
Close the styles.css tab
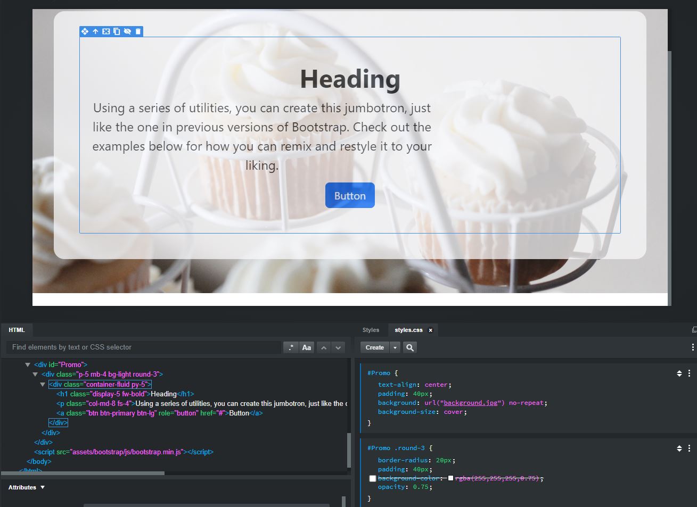[x=431, y=330]
